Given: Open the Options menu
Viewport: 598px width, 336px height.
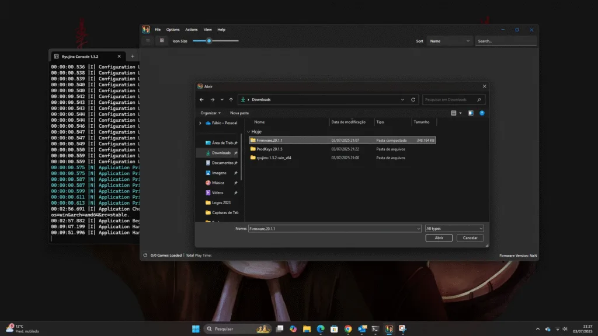Looking at the screenshot, I should [x=173, y=30].
